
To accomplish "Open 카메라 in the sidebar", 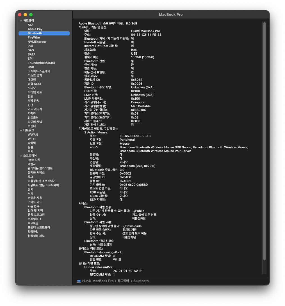I will click(x=32, y=113).
